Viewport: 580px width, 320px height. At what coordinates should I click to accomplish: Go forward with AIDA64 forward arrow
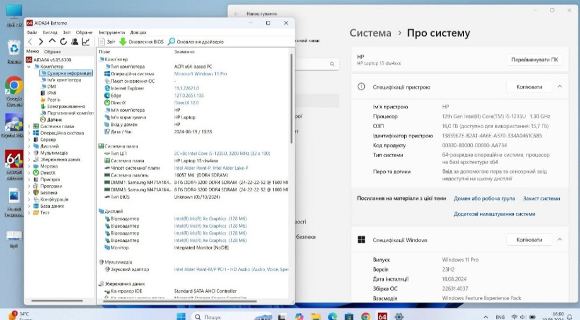[x=41, y=42]
